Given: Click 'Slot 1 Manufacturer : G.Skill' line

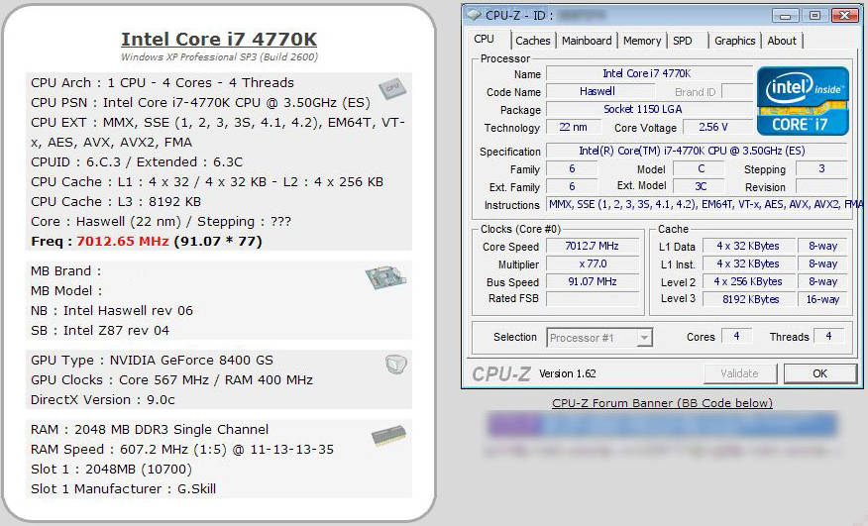Looking at the screenshot, I should pos(124,489).
